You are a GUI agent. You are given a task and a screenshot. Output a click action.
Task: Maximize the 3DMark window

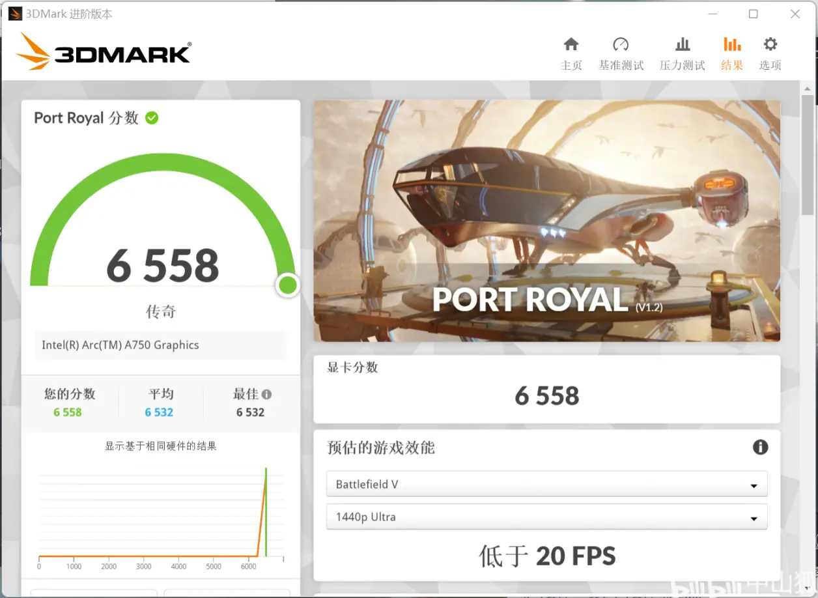[x=754, y=14]
